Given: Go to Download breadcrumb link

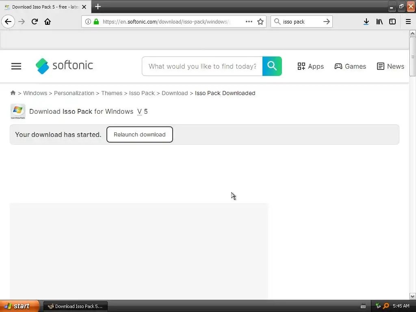Looking at the screenshot, I should 175,93.
